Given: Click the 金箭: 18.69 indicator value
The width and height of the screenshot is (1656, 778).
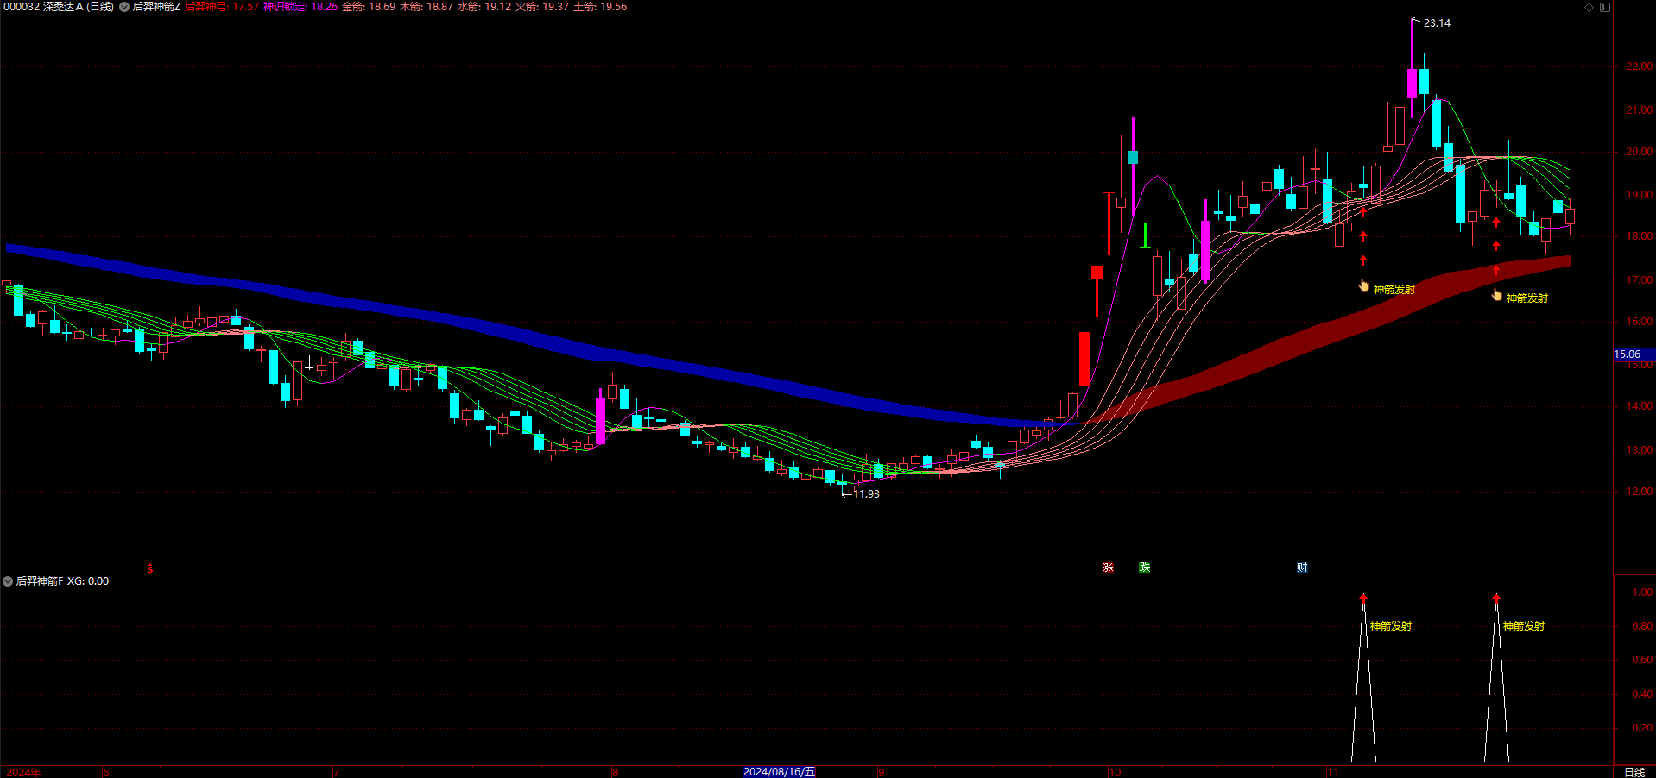Looking at the screenshot, I should tap(369, 7).
